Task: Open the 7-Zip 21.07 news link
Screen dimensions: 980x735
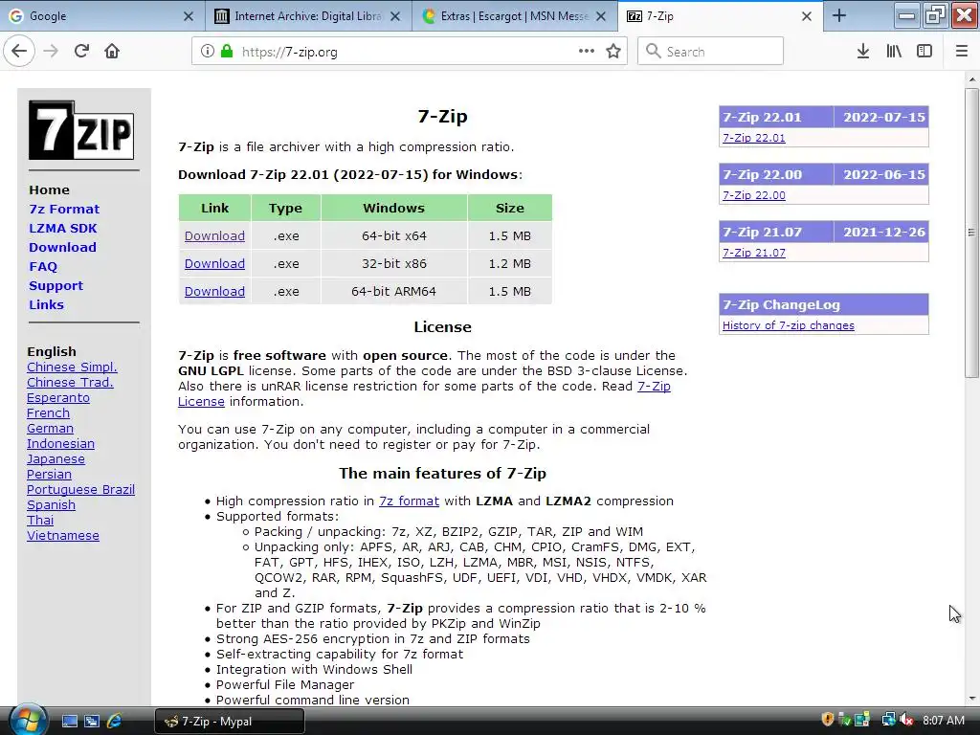Action: [754, 253]
